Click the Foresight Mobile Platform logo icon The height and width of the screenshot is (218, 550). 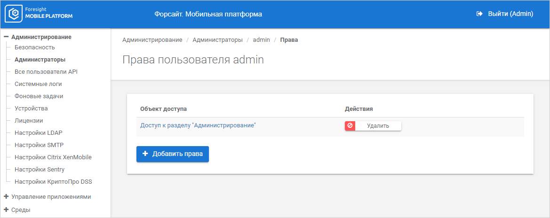pos(14,14)
